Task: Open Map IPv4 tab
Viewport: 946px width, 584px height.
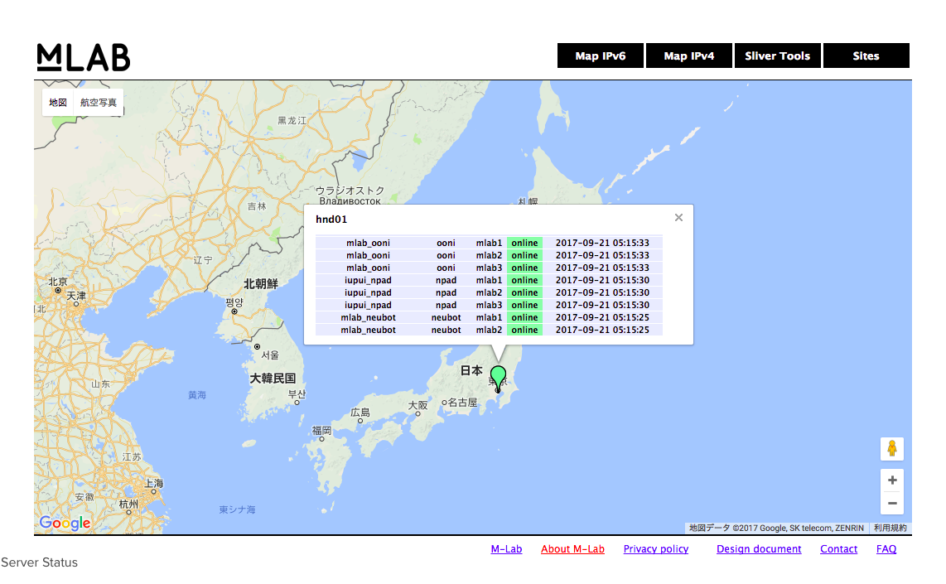Action: (x=689, y=56)
